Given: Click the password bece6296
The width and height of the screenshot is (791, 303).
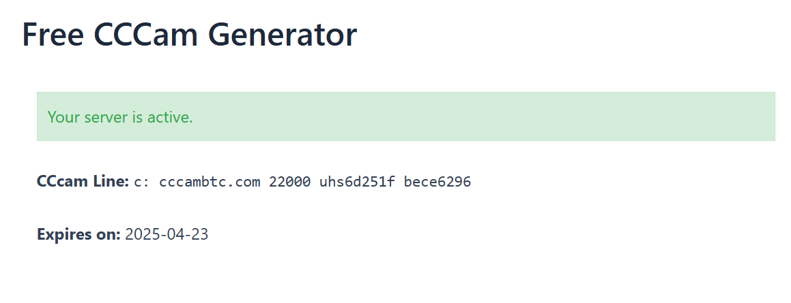Looking at the screenshot, I should click(x=437, y=182).
